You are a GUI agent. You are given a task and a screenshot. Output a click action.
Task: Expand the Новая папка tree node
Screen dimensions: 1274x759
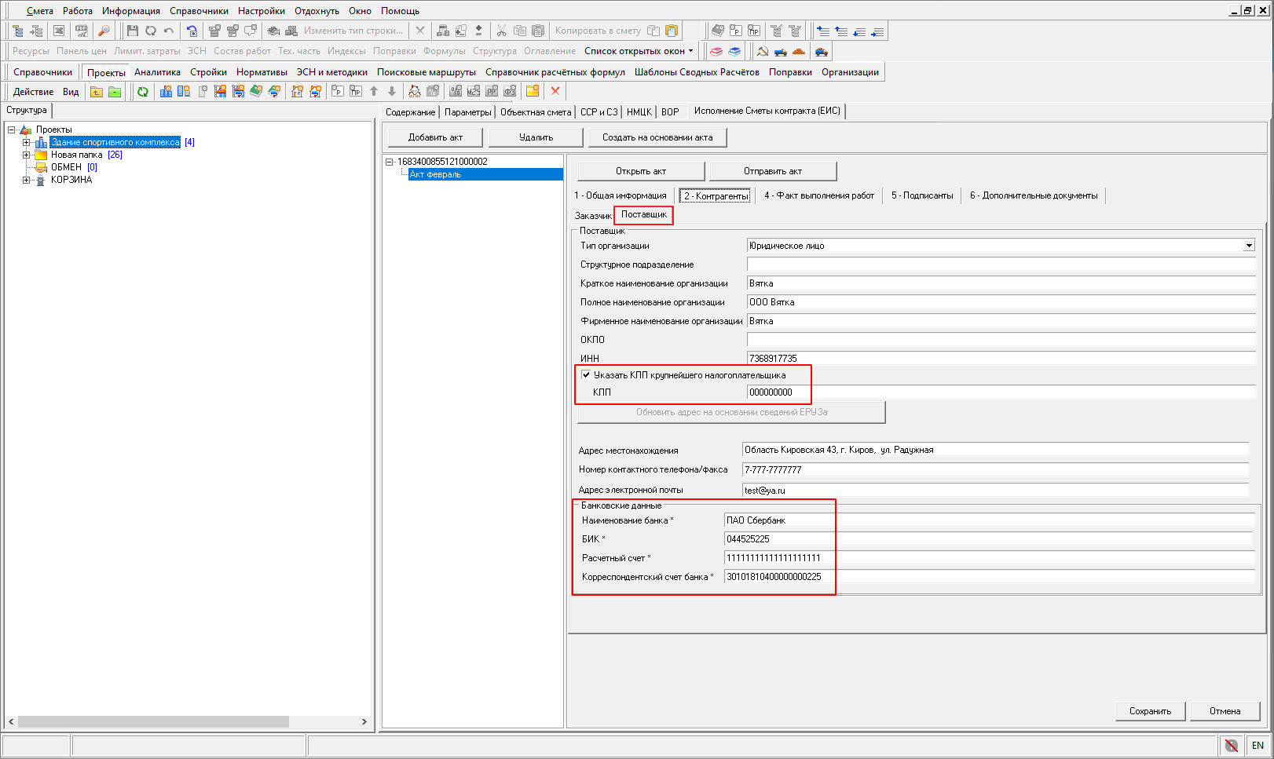26,155
